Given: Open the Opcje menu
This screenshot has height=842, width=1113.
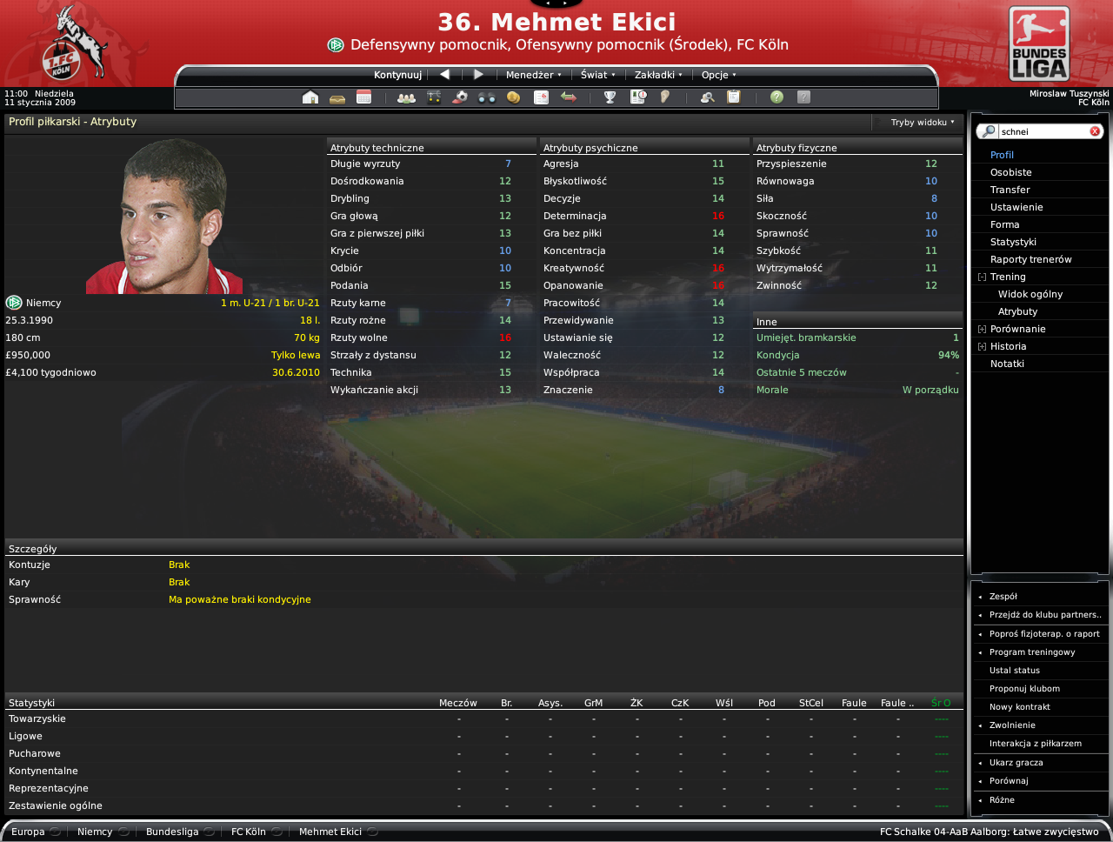Looking at the screenshot, I should (718, 75).
